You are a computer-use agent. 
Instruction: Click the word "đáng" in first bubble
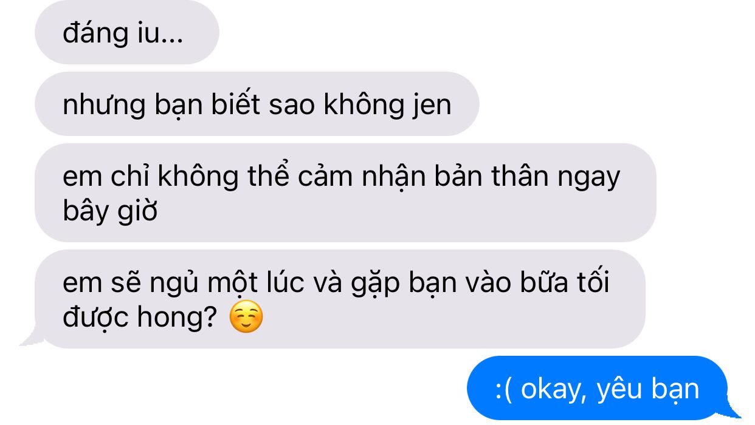(x=92, y=34)
